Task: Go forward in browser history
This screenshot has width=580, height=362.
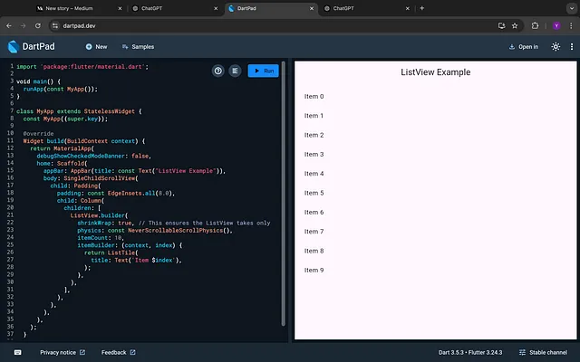Action: point(24,25)
